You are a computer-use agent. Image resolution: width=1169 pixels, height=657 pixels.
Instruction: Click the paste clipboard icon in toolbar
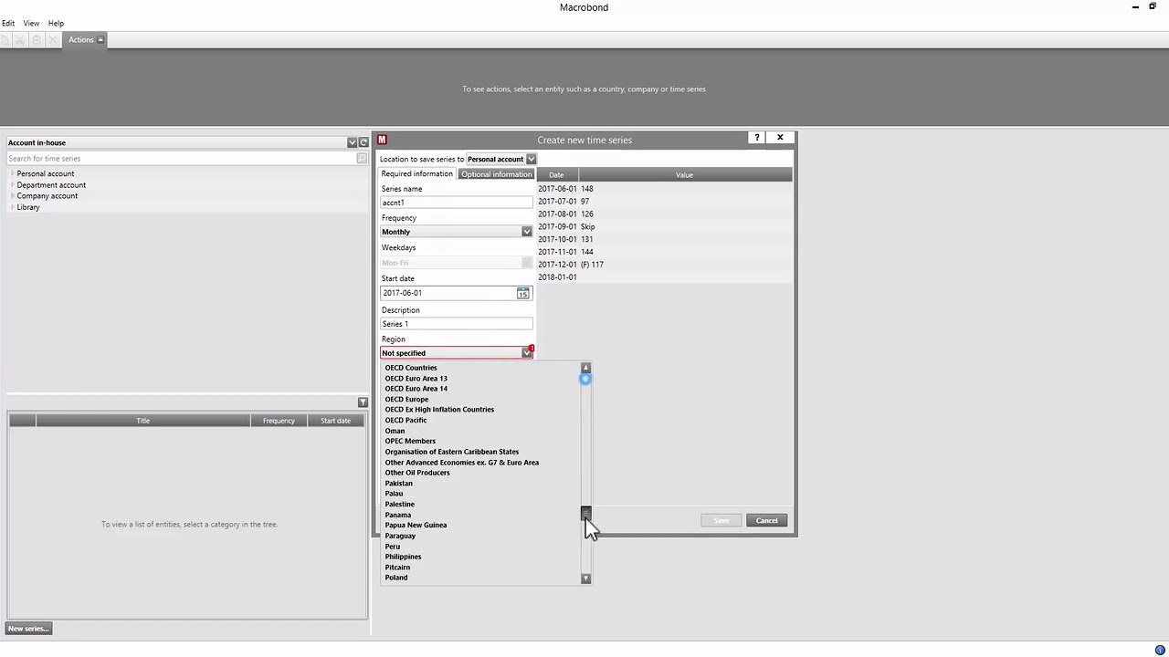37,39
